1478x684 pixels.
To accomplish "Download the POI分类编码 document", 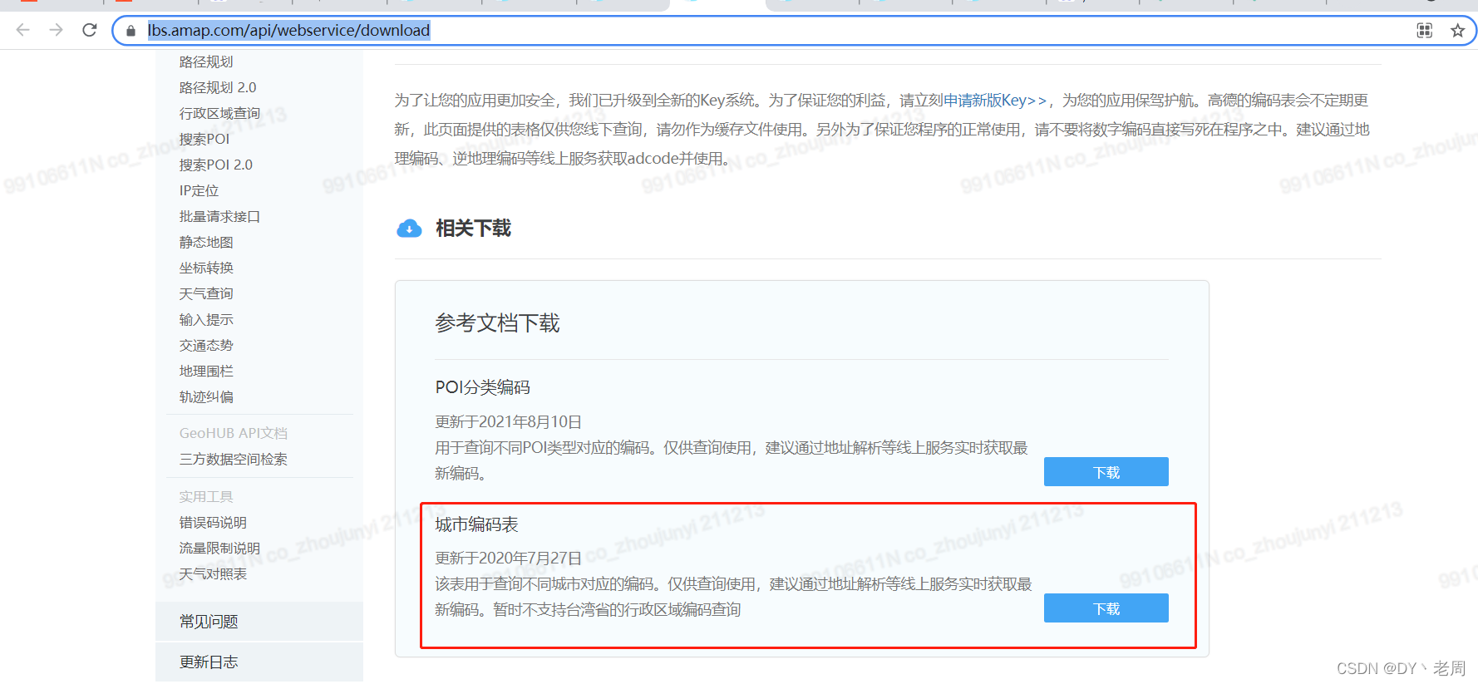I will coord(1106,472).
